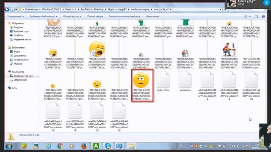This screenshot has height=152, width=271.
Task: Select Windows7_OS (C:) drive in navigation pane
Action: coord(23,76)
